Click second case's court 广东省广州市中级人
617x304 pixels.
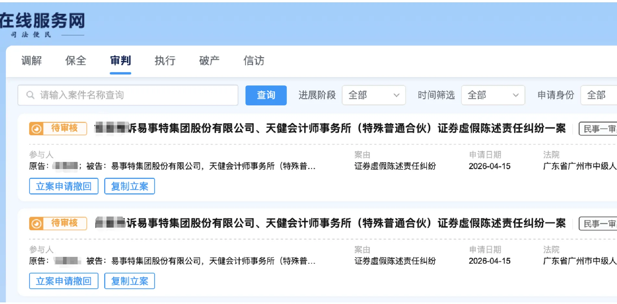pyautogui.click(x=580, y=261)
